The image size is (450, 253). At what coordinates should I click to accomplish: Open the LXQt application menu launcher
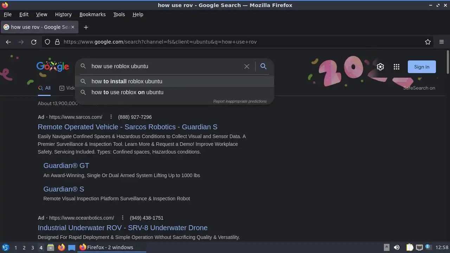point(5,247)
